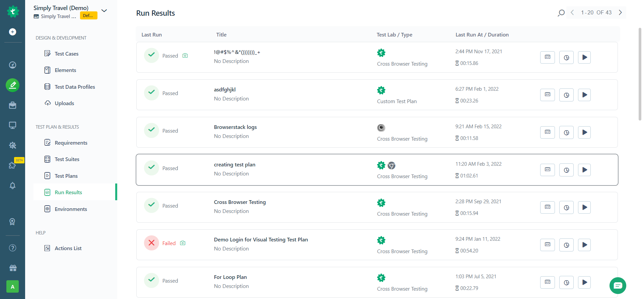
Task: Click grey lab icon in Browserstack logs row
Action: click(381, 128)
